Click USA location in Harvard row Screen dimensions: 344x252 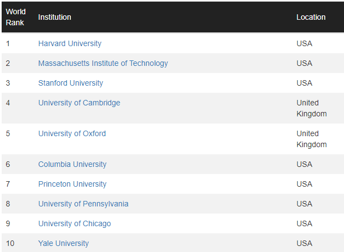[304, 43]
